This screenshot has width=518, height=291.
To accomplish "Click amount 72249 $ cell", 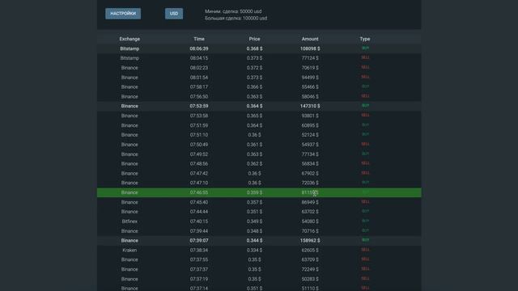I will click(x=310, y=269).
